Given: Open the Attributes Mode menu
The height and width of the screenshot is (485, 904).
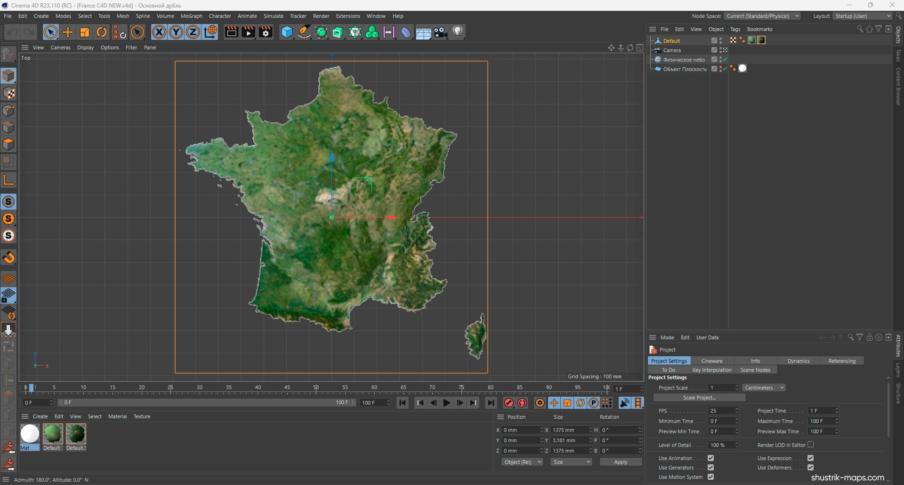Looking at the screenshot, I should [x=667, y=337].
